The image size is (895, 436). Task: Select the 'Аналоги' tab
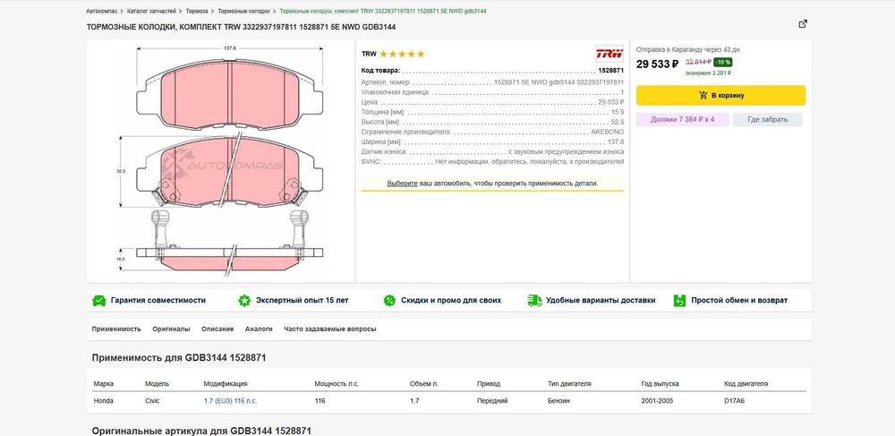point(259,329)
